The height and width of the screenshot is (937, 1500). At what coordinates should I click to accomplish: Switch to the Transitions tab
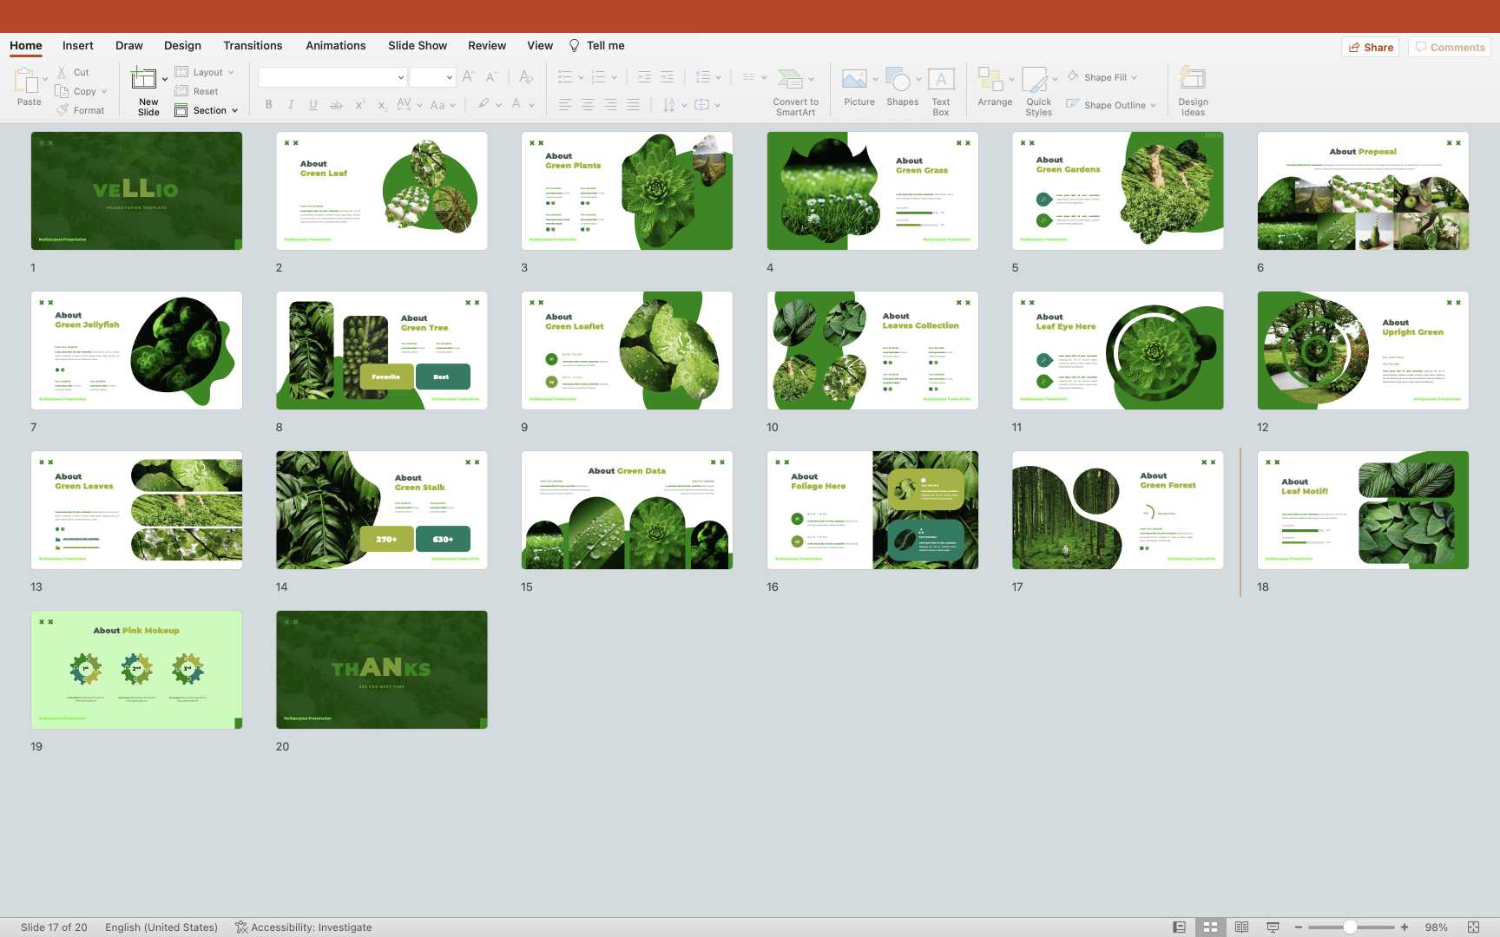tap(253, 45)
